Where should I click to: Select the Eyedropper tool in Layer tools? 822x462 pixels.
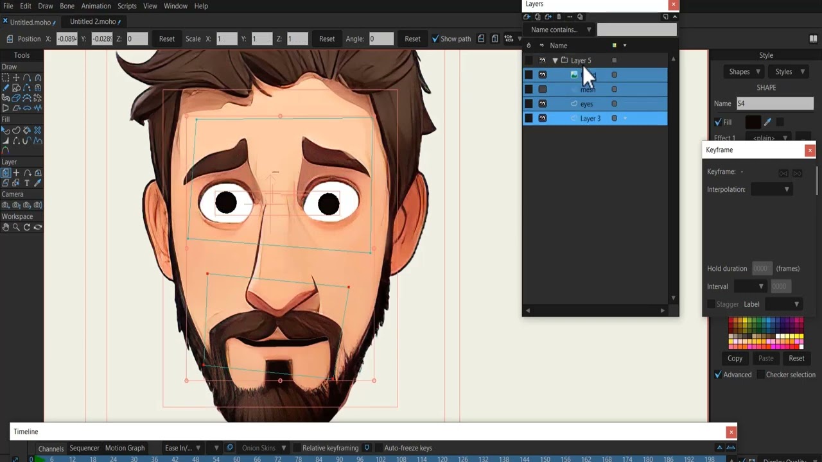(37, 183)
